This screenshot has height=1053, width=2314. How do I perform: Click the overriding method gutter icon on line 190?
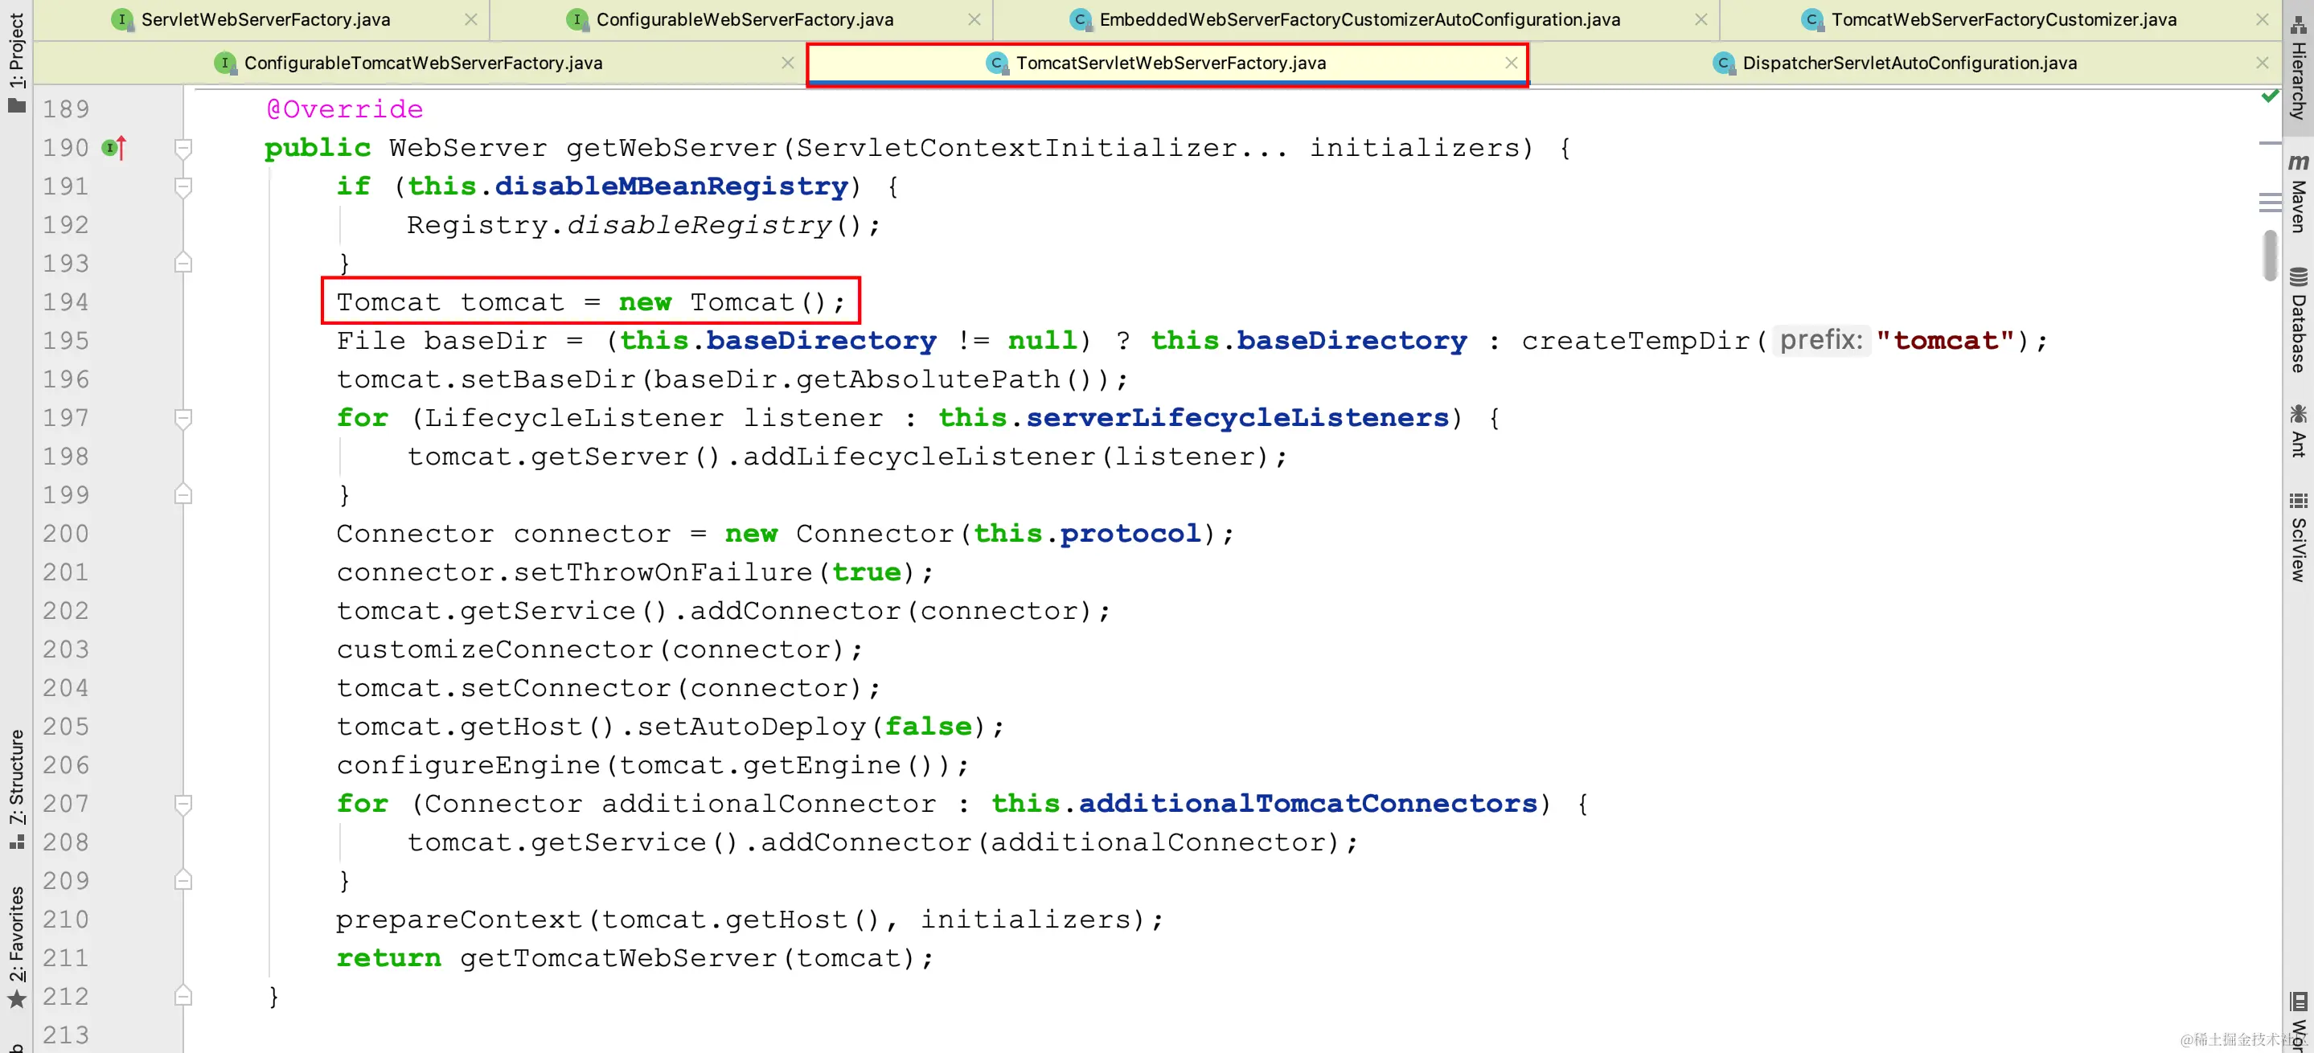(x=114, y=147)
